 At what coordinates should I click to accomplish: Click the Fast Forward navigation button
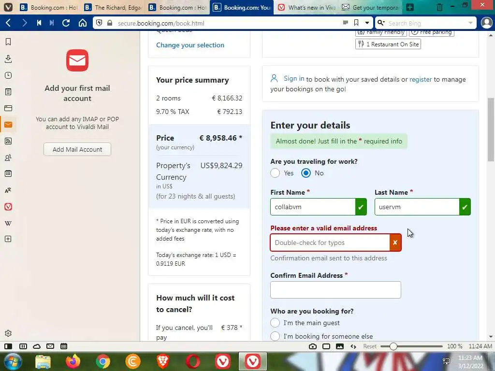coord(52,23)
